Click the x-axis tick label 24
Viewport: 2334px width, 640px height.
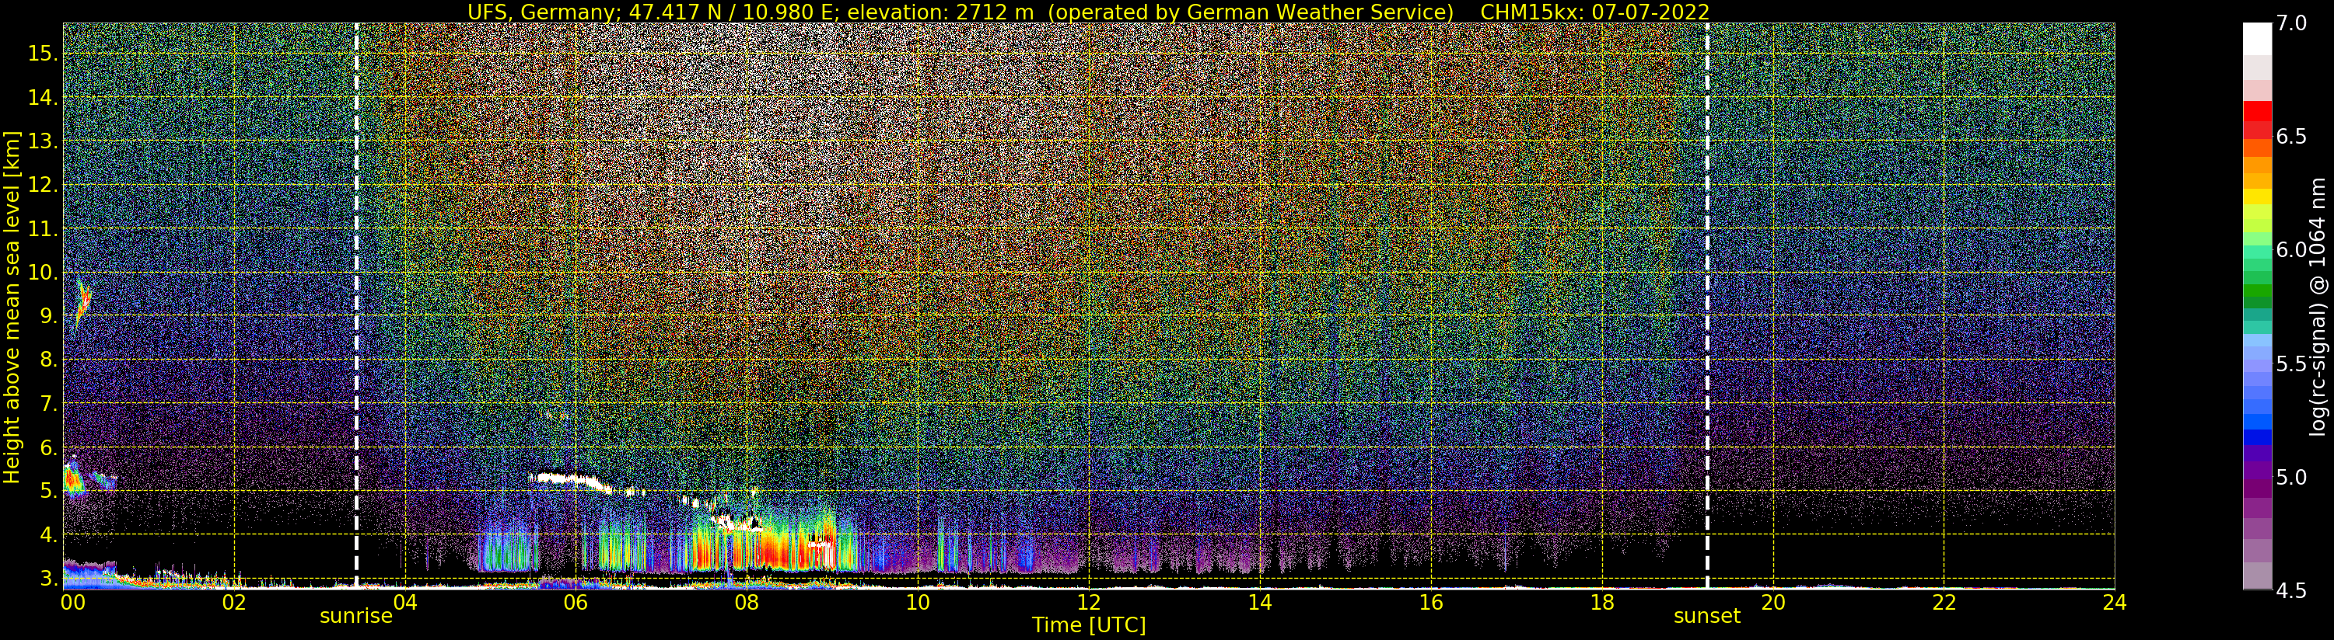(x=2114, y=603)
